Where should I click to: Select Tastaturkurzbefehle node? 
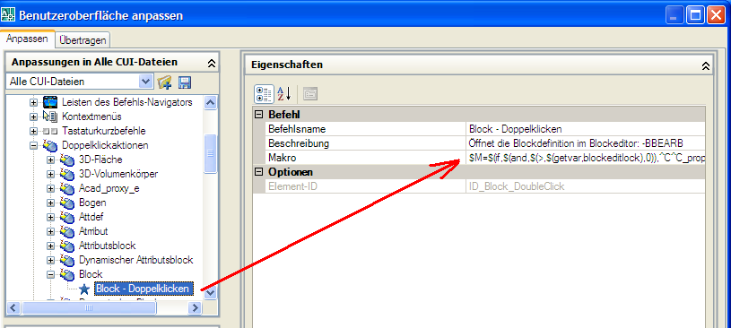click(103, 131)
